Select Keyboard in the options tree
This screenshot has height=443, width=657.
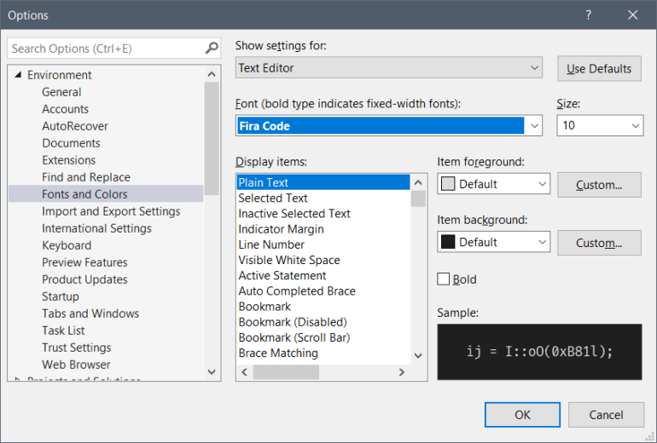pyautogui.click(x=67, y=245)
